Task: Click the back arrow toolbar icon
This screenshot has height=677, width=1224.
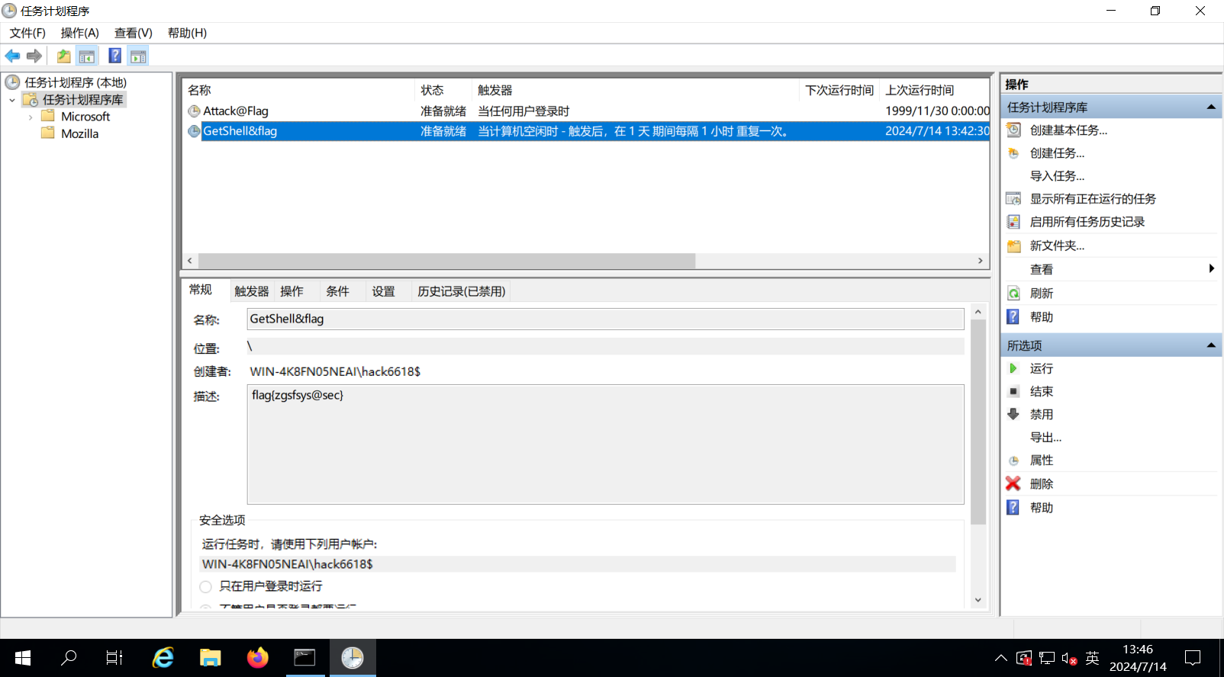Action: [12, 56]
